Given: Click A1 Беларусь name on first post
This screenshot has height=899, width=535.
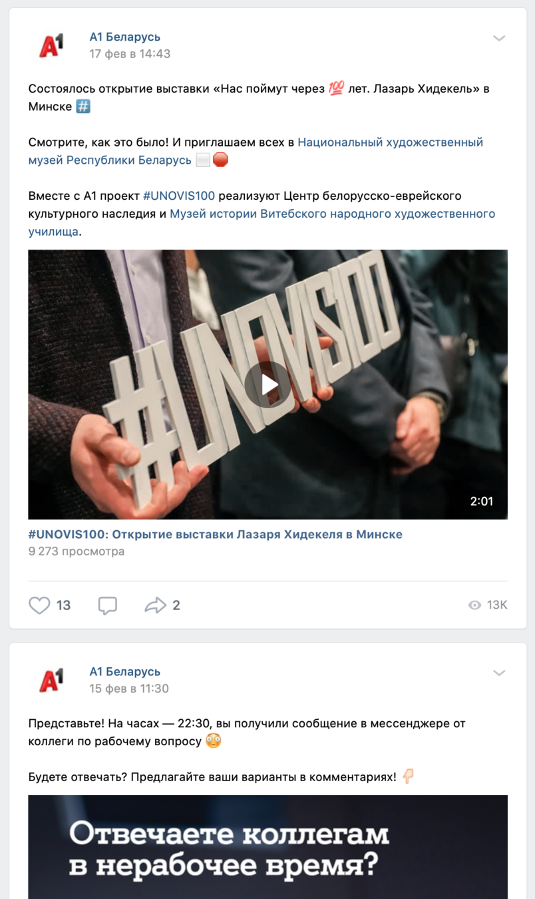Looking at the screenshot, I should 125,37.
